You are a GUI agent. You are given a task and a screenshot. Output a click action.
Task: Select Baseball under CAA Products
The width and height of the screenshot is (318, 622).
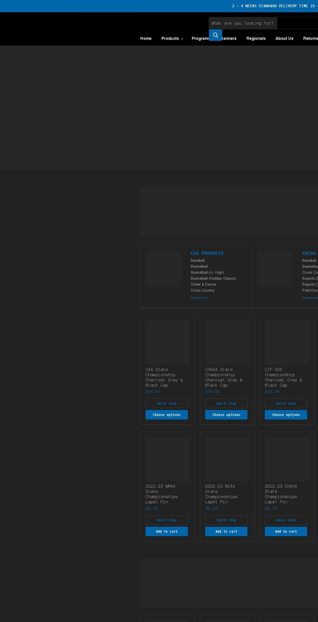[x=198, y=260]
